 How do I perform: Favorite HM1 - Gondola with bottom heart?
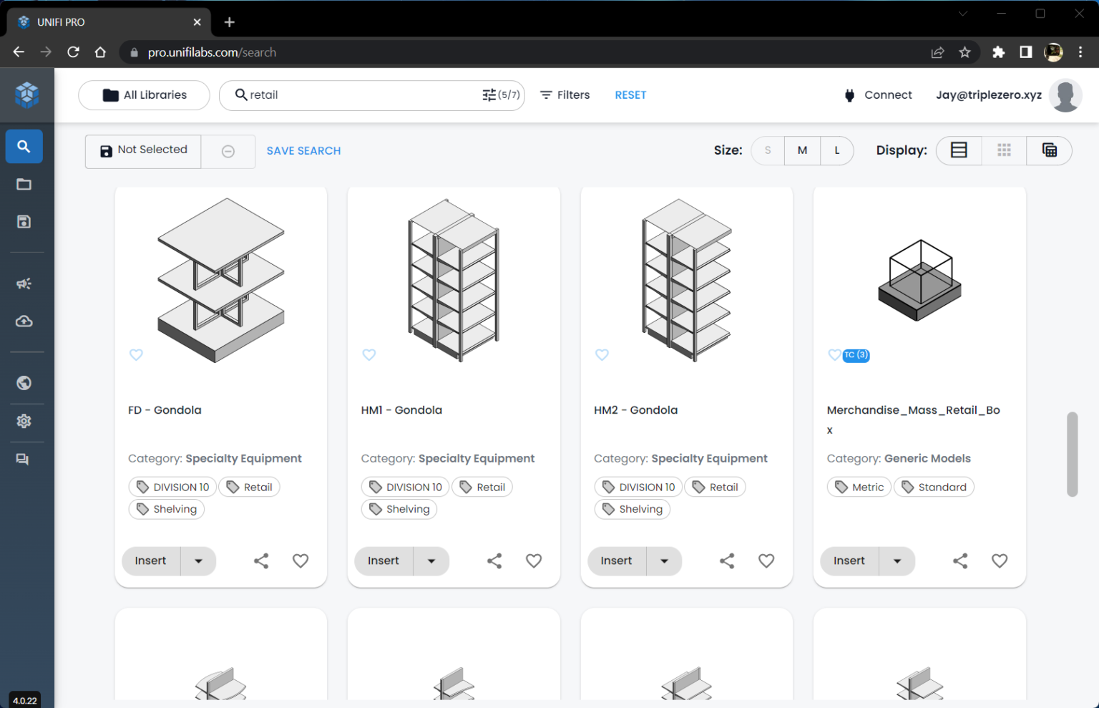tap(534, 561)
